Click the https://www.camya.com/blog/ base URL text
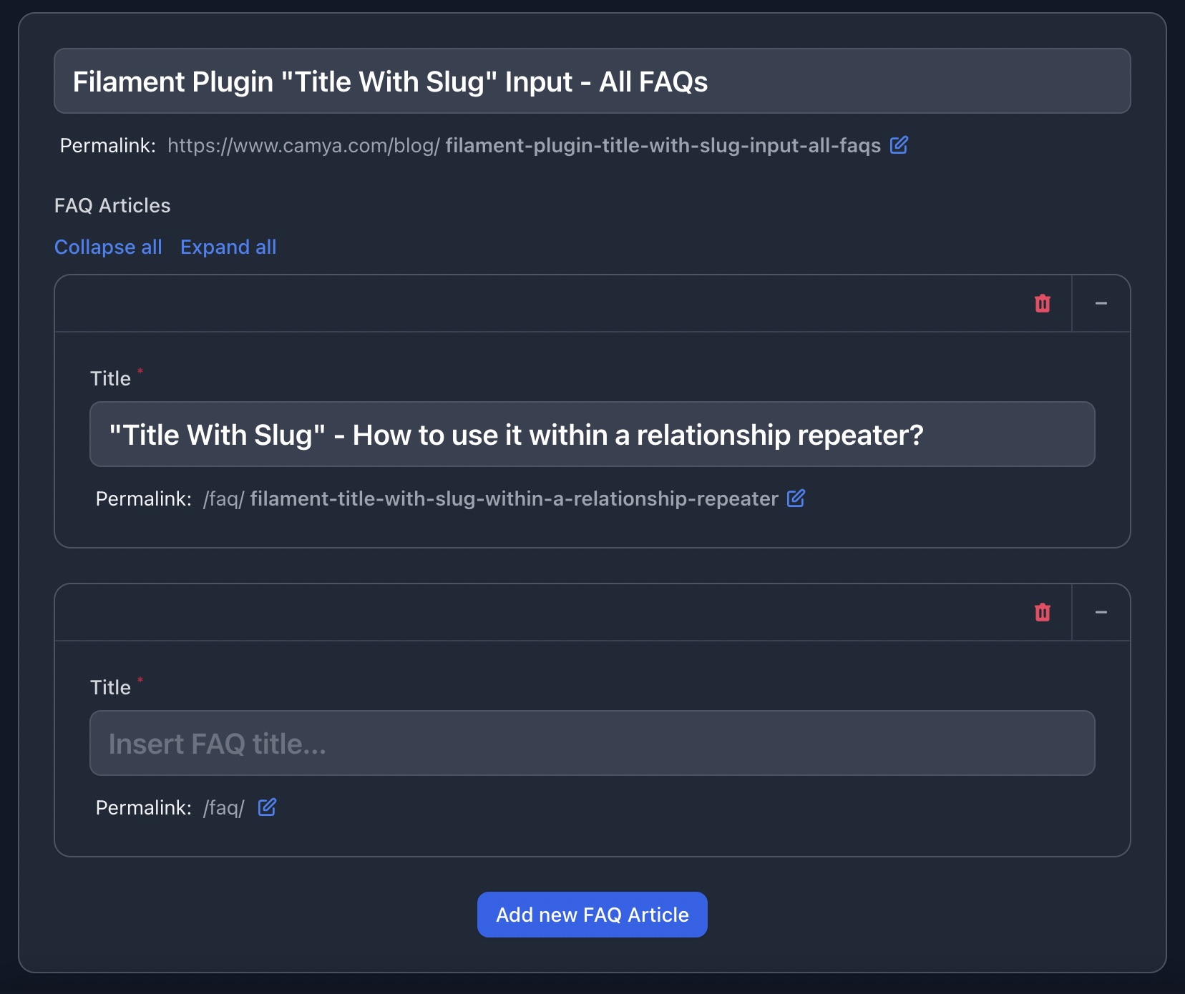The height and width of the screenshot is (994, 1185). [x=303, y=145]
